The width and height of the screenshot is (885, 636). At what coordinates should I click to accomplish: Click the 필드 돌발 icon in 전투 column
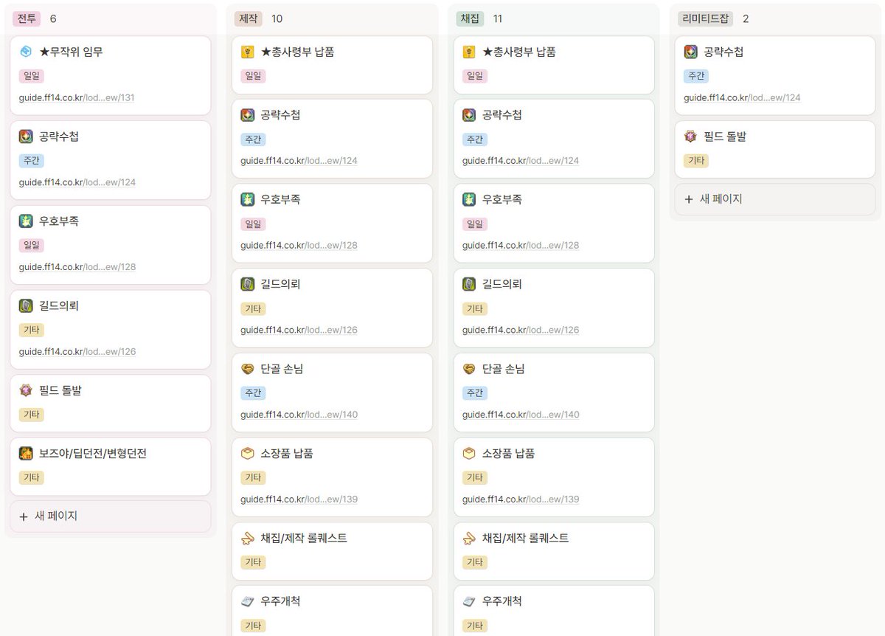click(x=26, y=390)
